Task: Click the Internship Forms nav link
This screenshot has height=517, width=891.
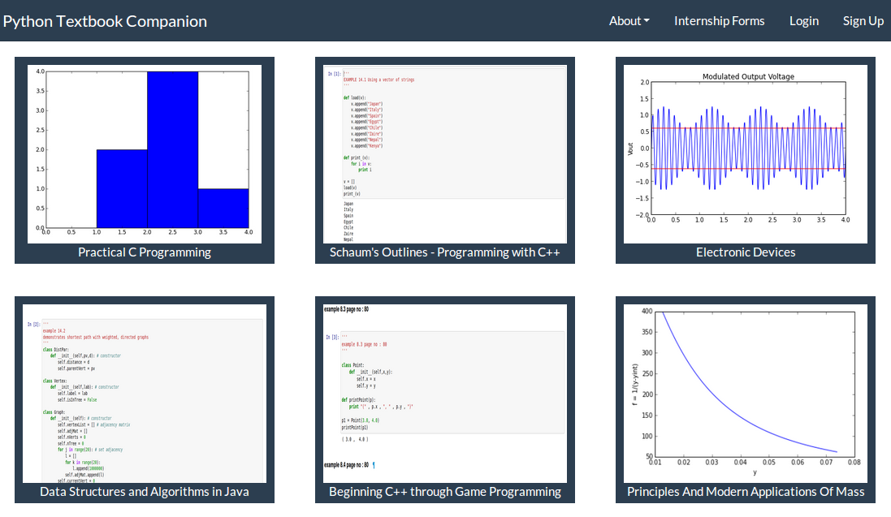Action: click(x=719, y=21)
